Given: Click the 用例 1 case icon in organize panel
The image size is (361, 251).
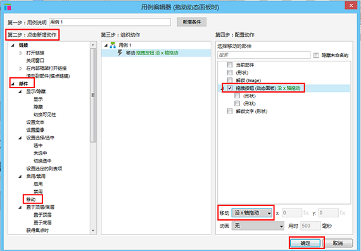Looking at the screenshot, I should tap(113, 45).
